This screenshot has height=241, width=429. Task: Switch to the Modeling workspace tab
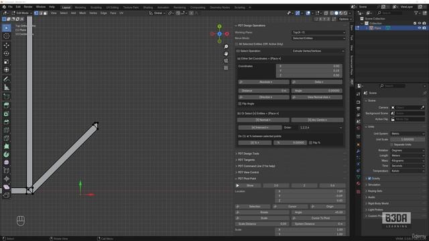point(80,7)
